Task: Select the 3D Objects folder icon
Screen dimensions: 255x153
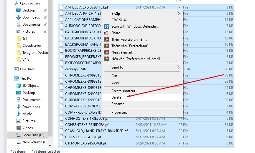Action: click(x=19, y=86)
